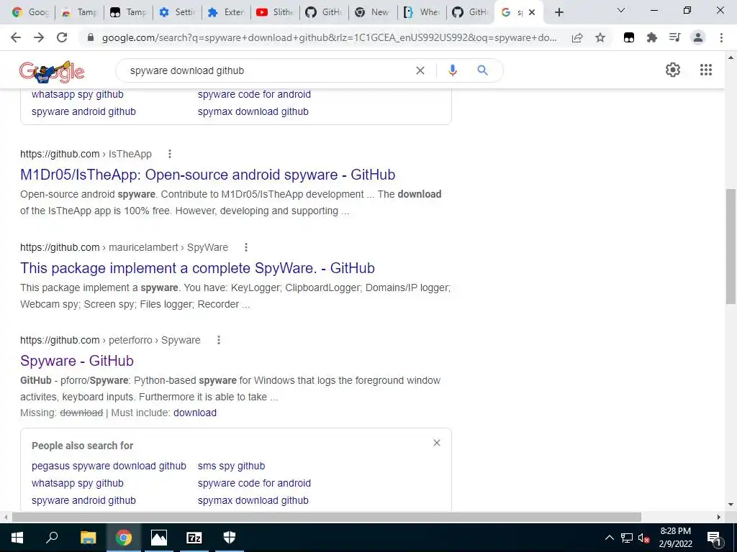Open Chrome's three-dot menu
Screen dimensions: 737x552
point(721,37)
